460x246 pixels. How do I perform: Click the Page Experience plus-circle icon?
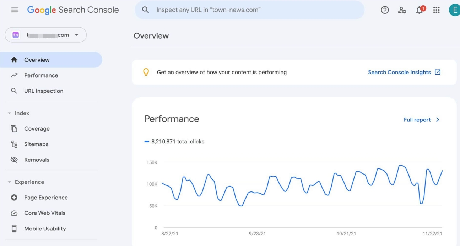coord(14,198)
